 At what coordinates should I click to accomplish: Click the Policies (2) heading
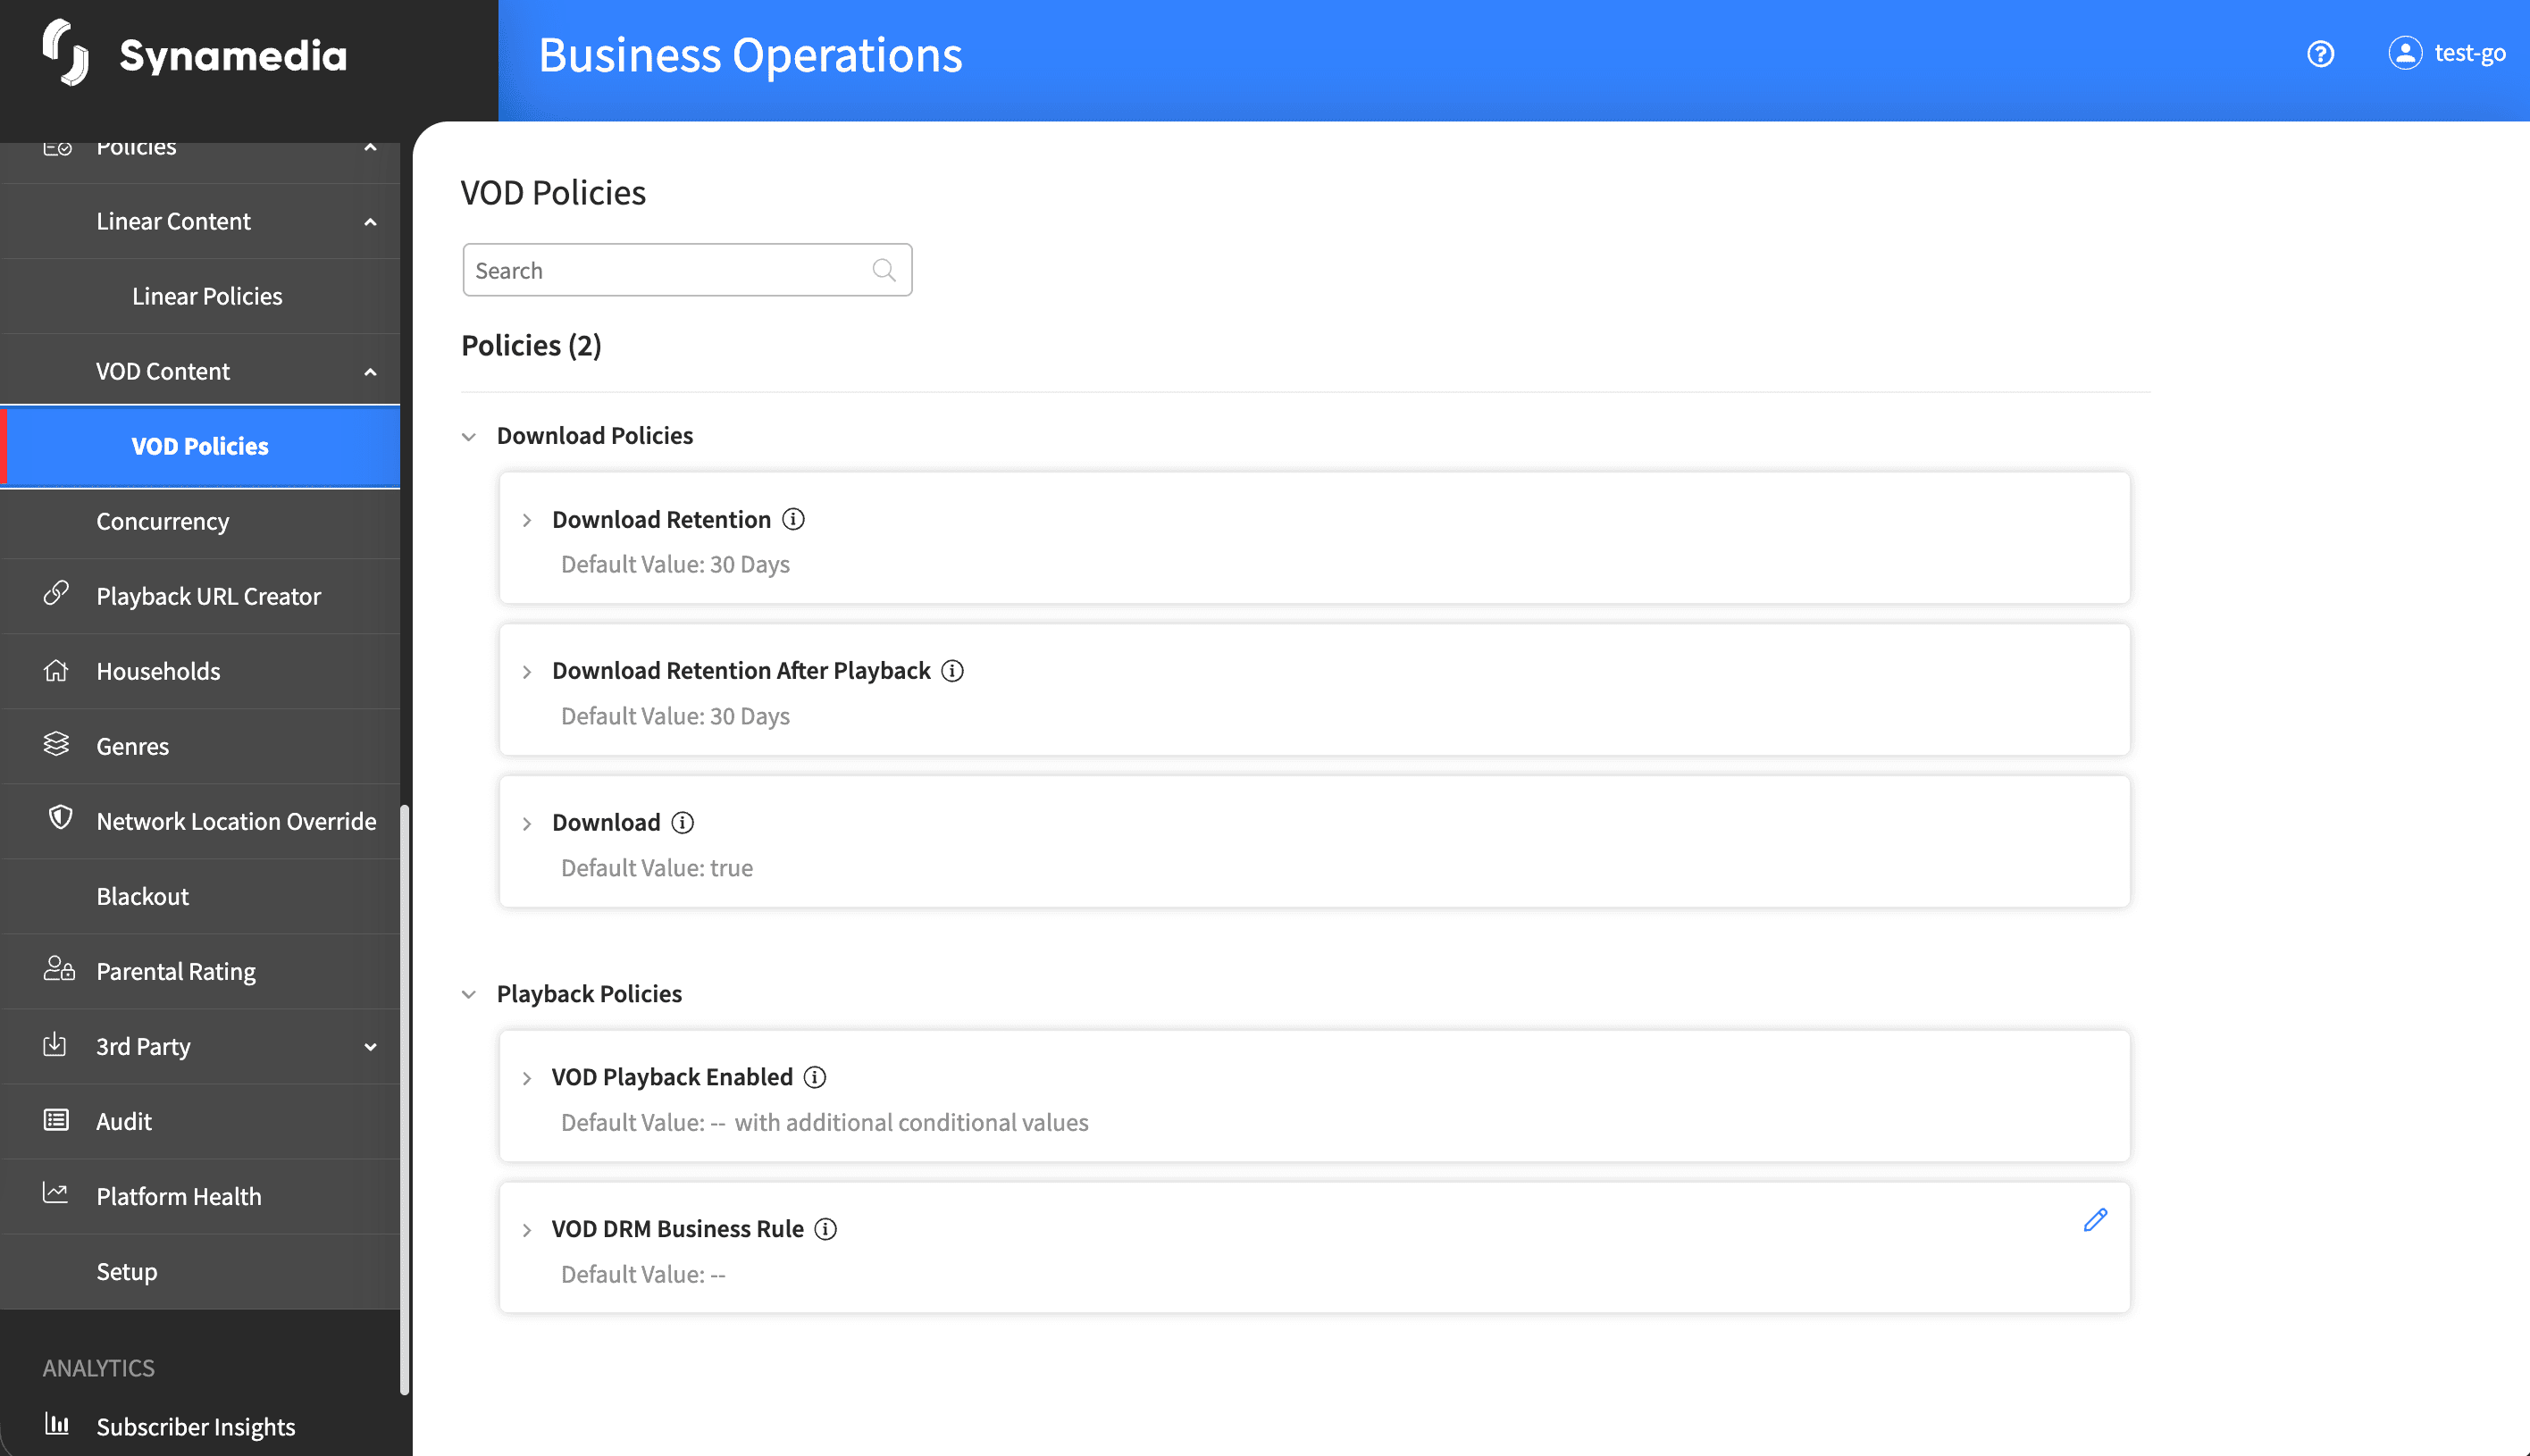tap(531, 345)
